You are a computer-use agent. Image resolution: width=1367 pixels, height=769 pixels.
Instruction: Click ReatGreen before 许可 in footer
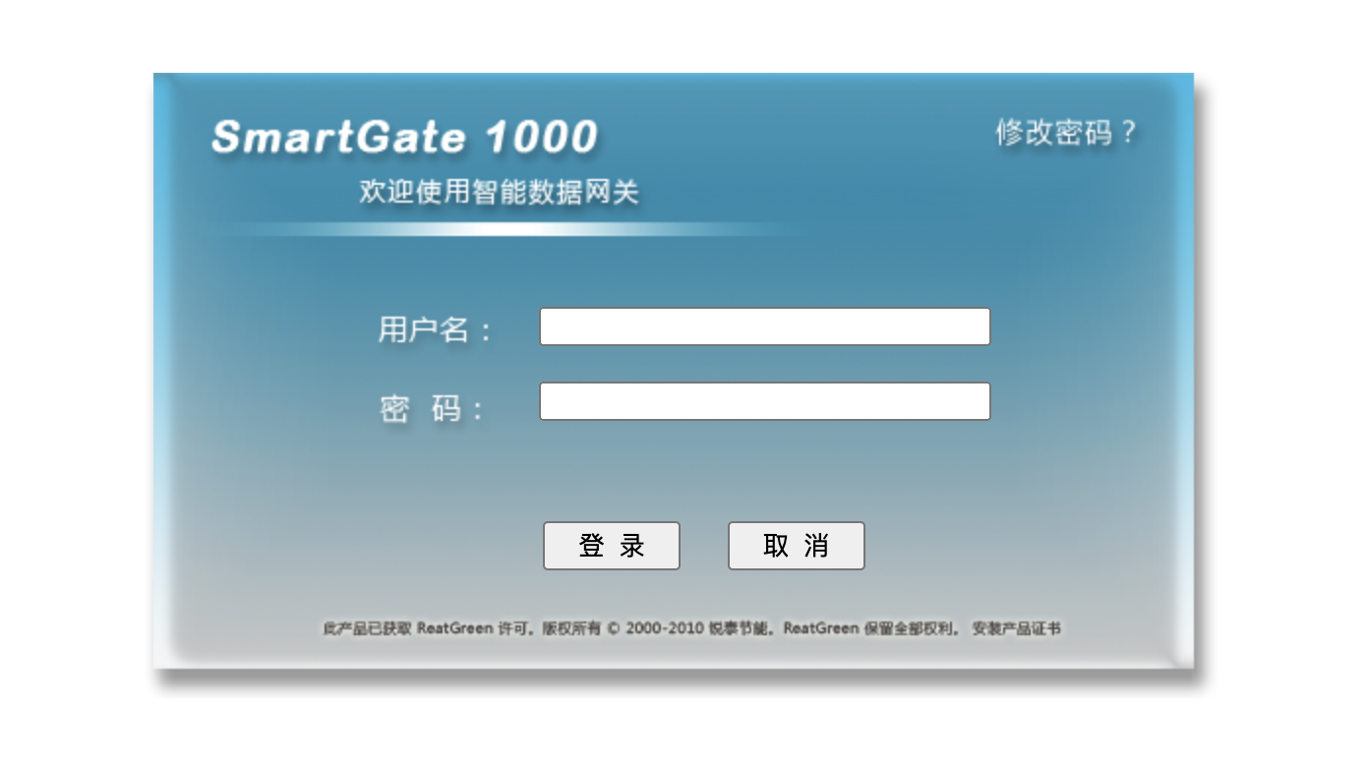click(x=454, y=628)
